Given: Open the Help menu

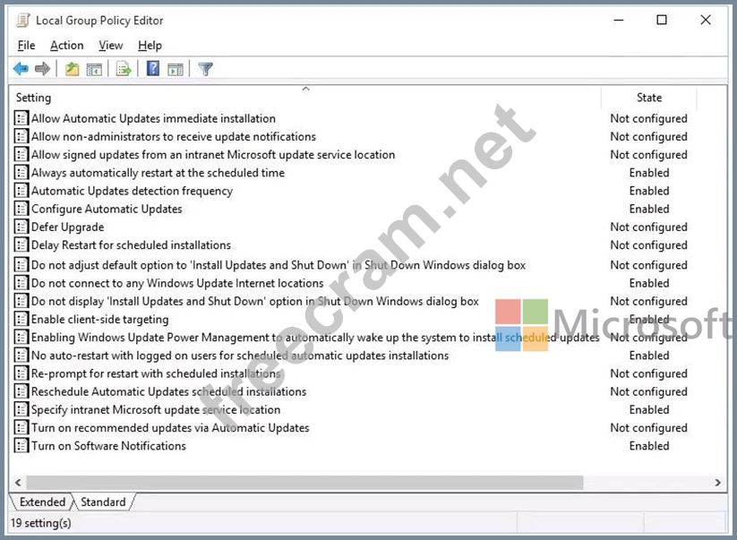Looking at the screenshot, I should [150, 46].
